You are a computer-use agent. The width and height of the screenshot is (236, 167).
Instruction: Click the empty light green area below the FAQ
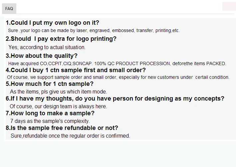(x=118, y=154)
